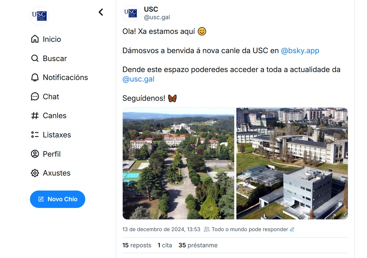Click the USC avatar in the post header
Viewport: 367px width, 258px height.
pyautogui.click(x=131, y=13)
